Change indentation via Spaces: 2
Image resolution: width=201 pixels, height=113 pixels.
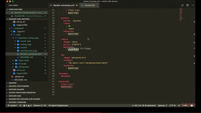pyautogui.click(x=162, y=105)
